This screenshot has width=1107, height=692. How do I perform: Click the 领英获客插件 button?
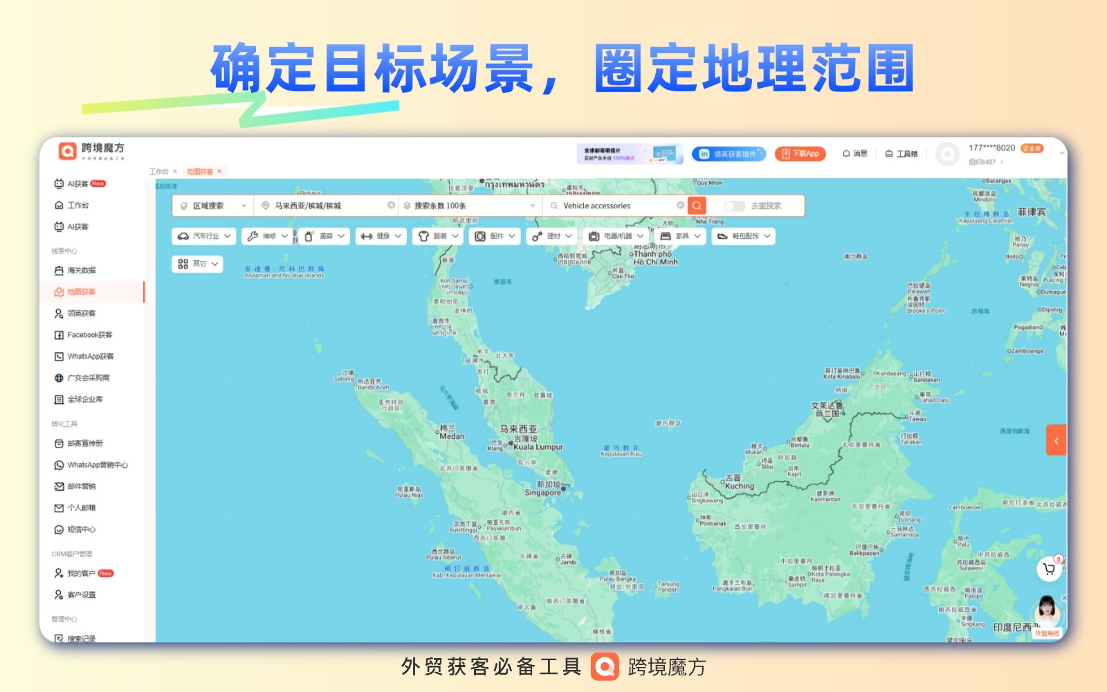(729, 154)
